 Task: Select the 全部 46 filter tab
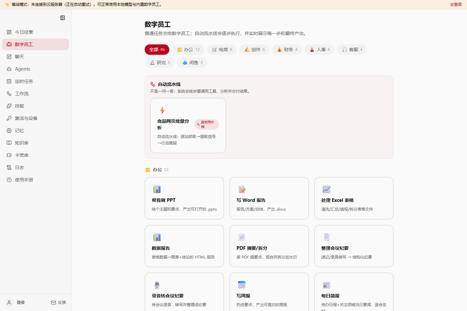tap(157, 50)
